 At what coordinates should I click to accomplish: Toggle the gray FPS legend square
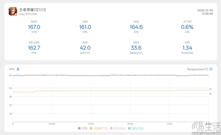click(79, 128)
